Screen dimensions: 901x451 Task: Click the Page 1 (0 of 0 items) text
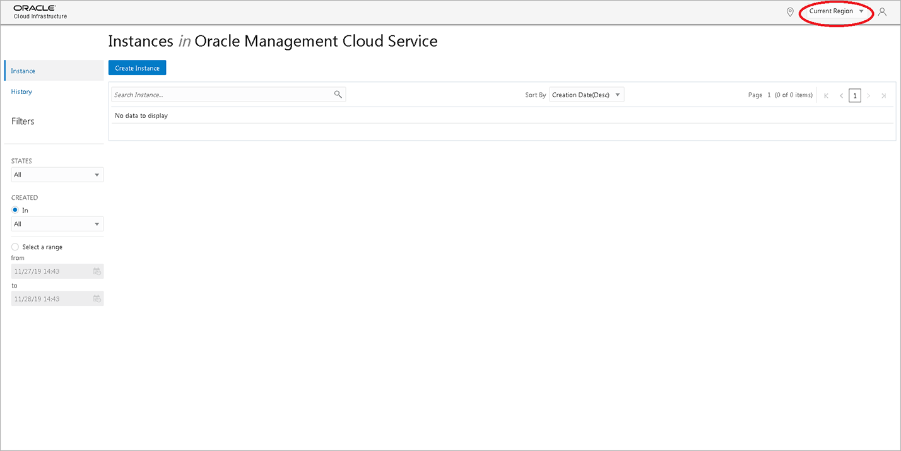tap(780, 95)
